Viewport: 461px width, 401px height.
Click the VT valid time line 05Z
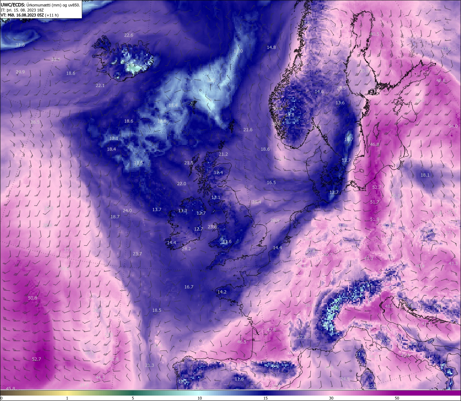point(30,15)
